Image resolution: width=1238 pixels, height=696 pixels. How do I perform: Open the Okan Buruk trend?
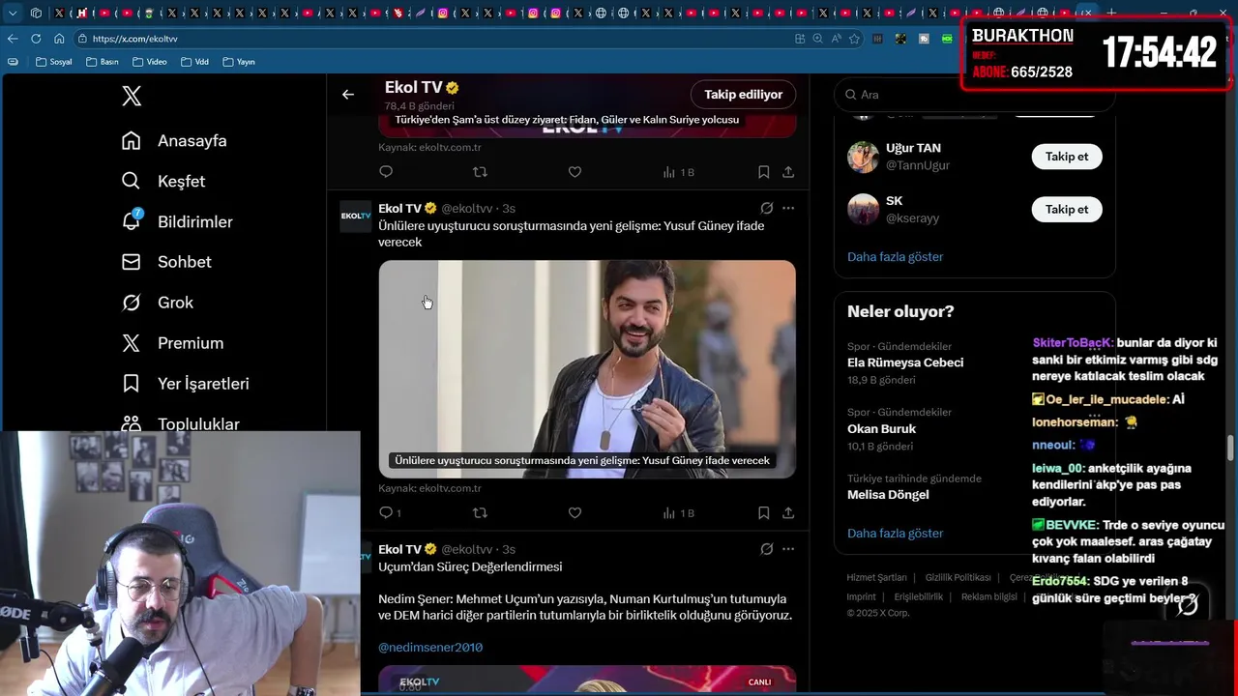coord(881,428)
